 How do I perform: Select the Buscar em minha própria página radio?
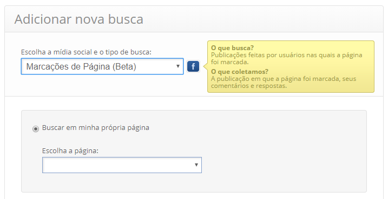[x=36, y=129]
